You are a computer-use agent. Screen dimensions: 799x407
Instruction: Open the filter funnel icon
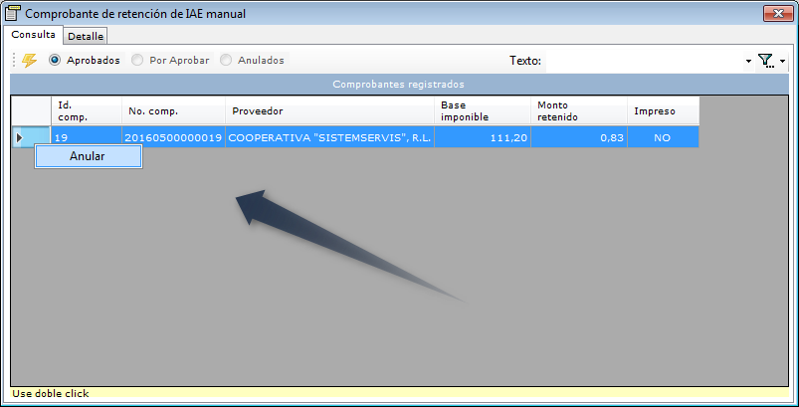click(765, 61)
